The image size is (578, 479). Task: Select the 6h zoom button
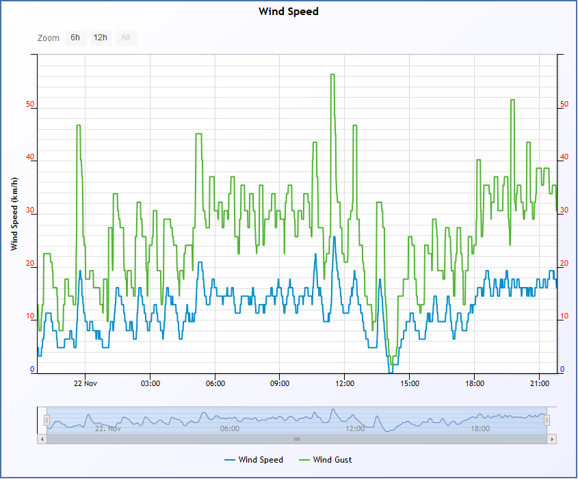pos(75,38)
